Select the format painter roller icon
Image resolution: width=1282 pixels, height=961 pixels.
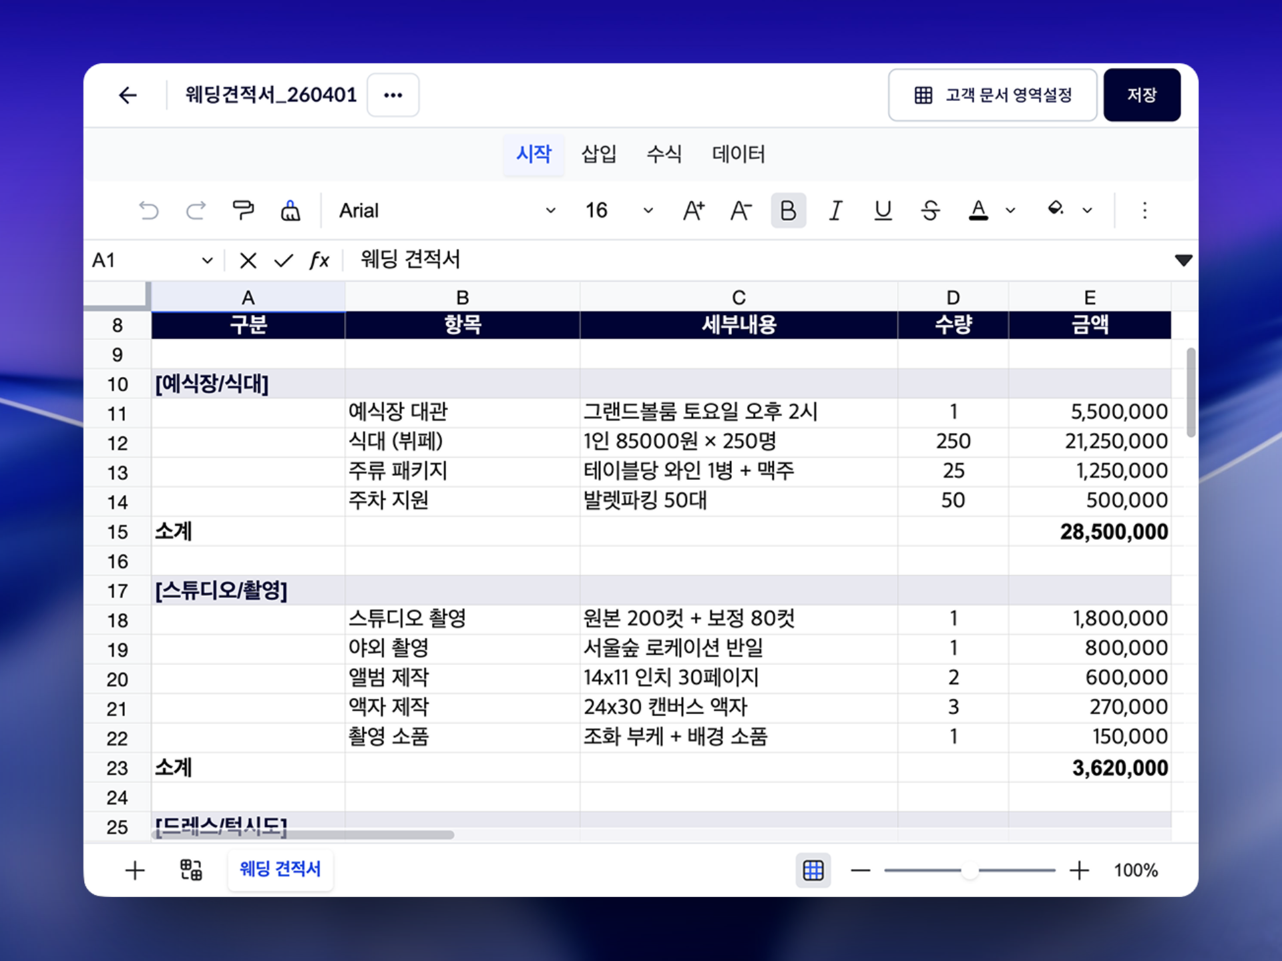[x=243, y=210]
